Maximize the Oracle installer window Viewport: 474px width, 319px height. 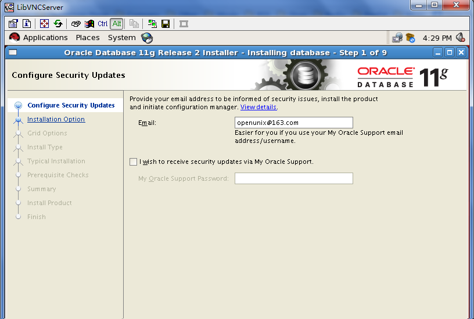[x=450, y=53]
